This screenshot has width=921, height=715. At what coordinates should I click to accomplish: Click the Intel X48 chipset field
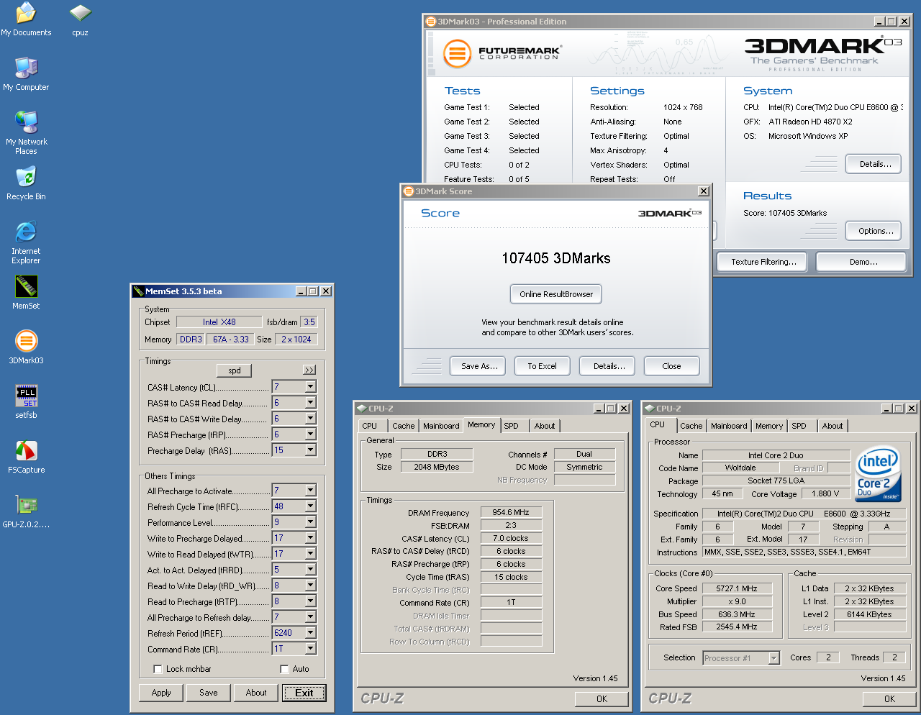[219, 322]
